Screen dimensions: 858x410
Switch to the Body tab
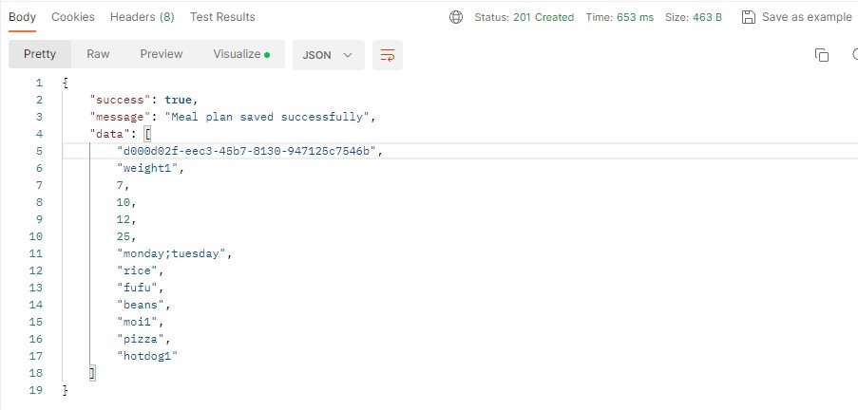(22, 17)
